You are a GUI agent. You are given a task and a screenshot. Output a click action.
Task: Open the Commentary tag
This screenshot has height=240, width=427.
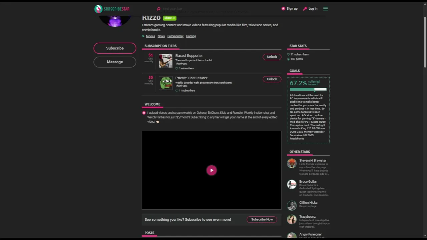pos(175,36)
